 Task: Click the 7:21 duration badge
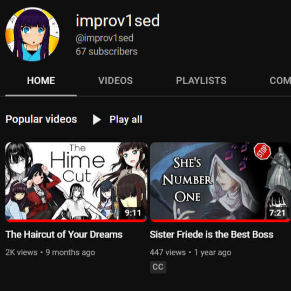277,213
